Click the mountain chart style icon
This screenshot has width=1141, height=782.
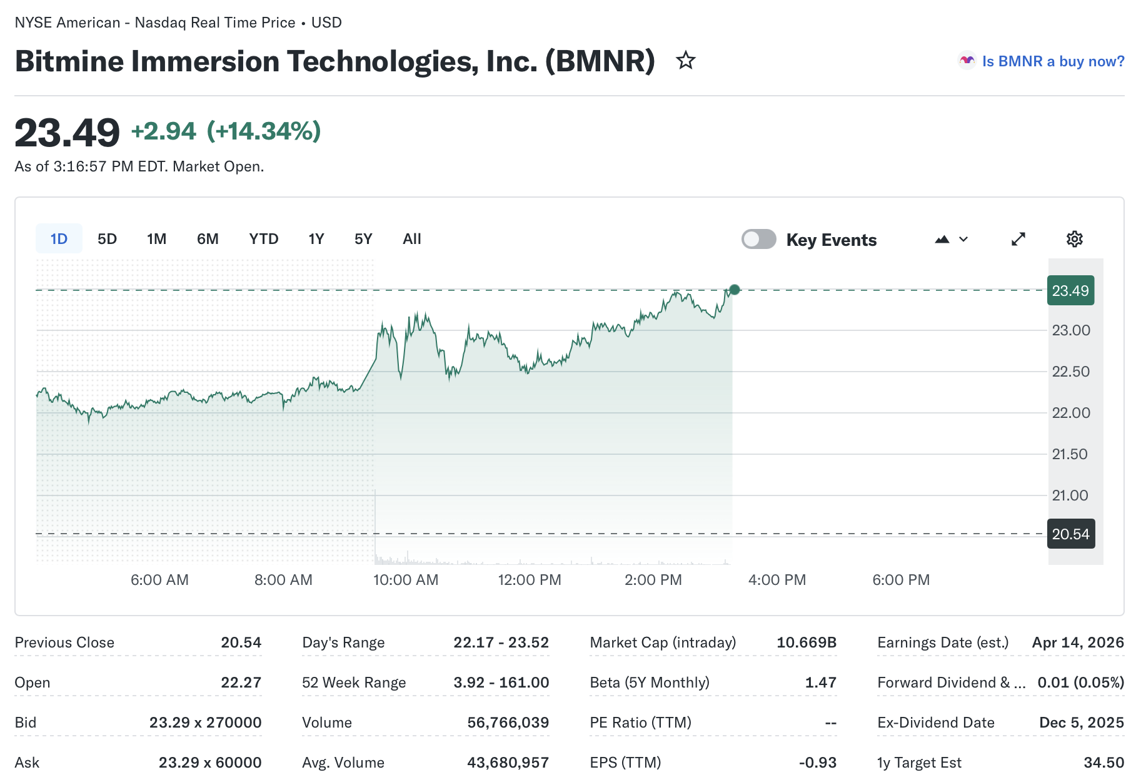pos(943,239)
